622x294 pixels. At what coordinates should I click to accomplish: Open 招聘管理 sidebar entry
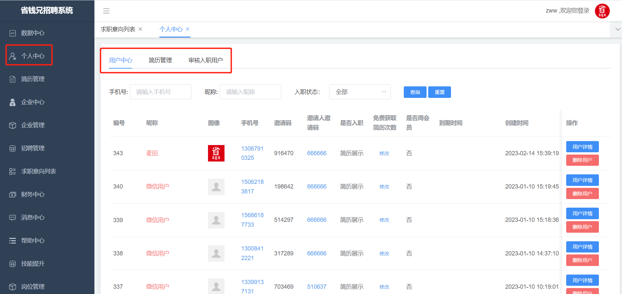pyautogui.click(x=33, y=148)
